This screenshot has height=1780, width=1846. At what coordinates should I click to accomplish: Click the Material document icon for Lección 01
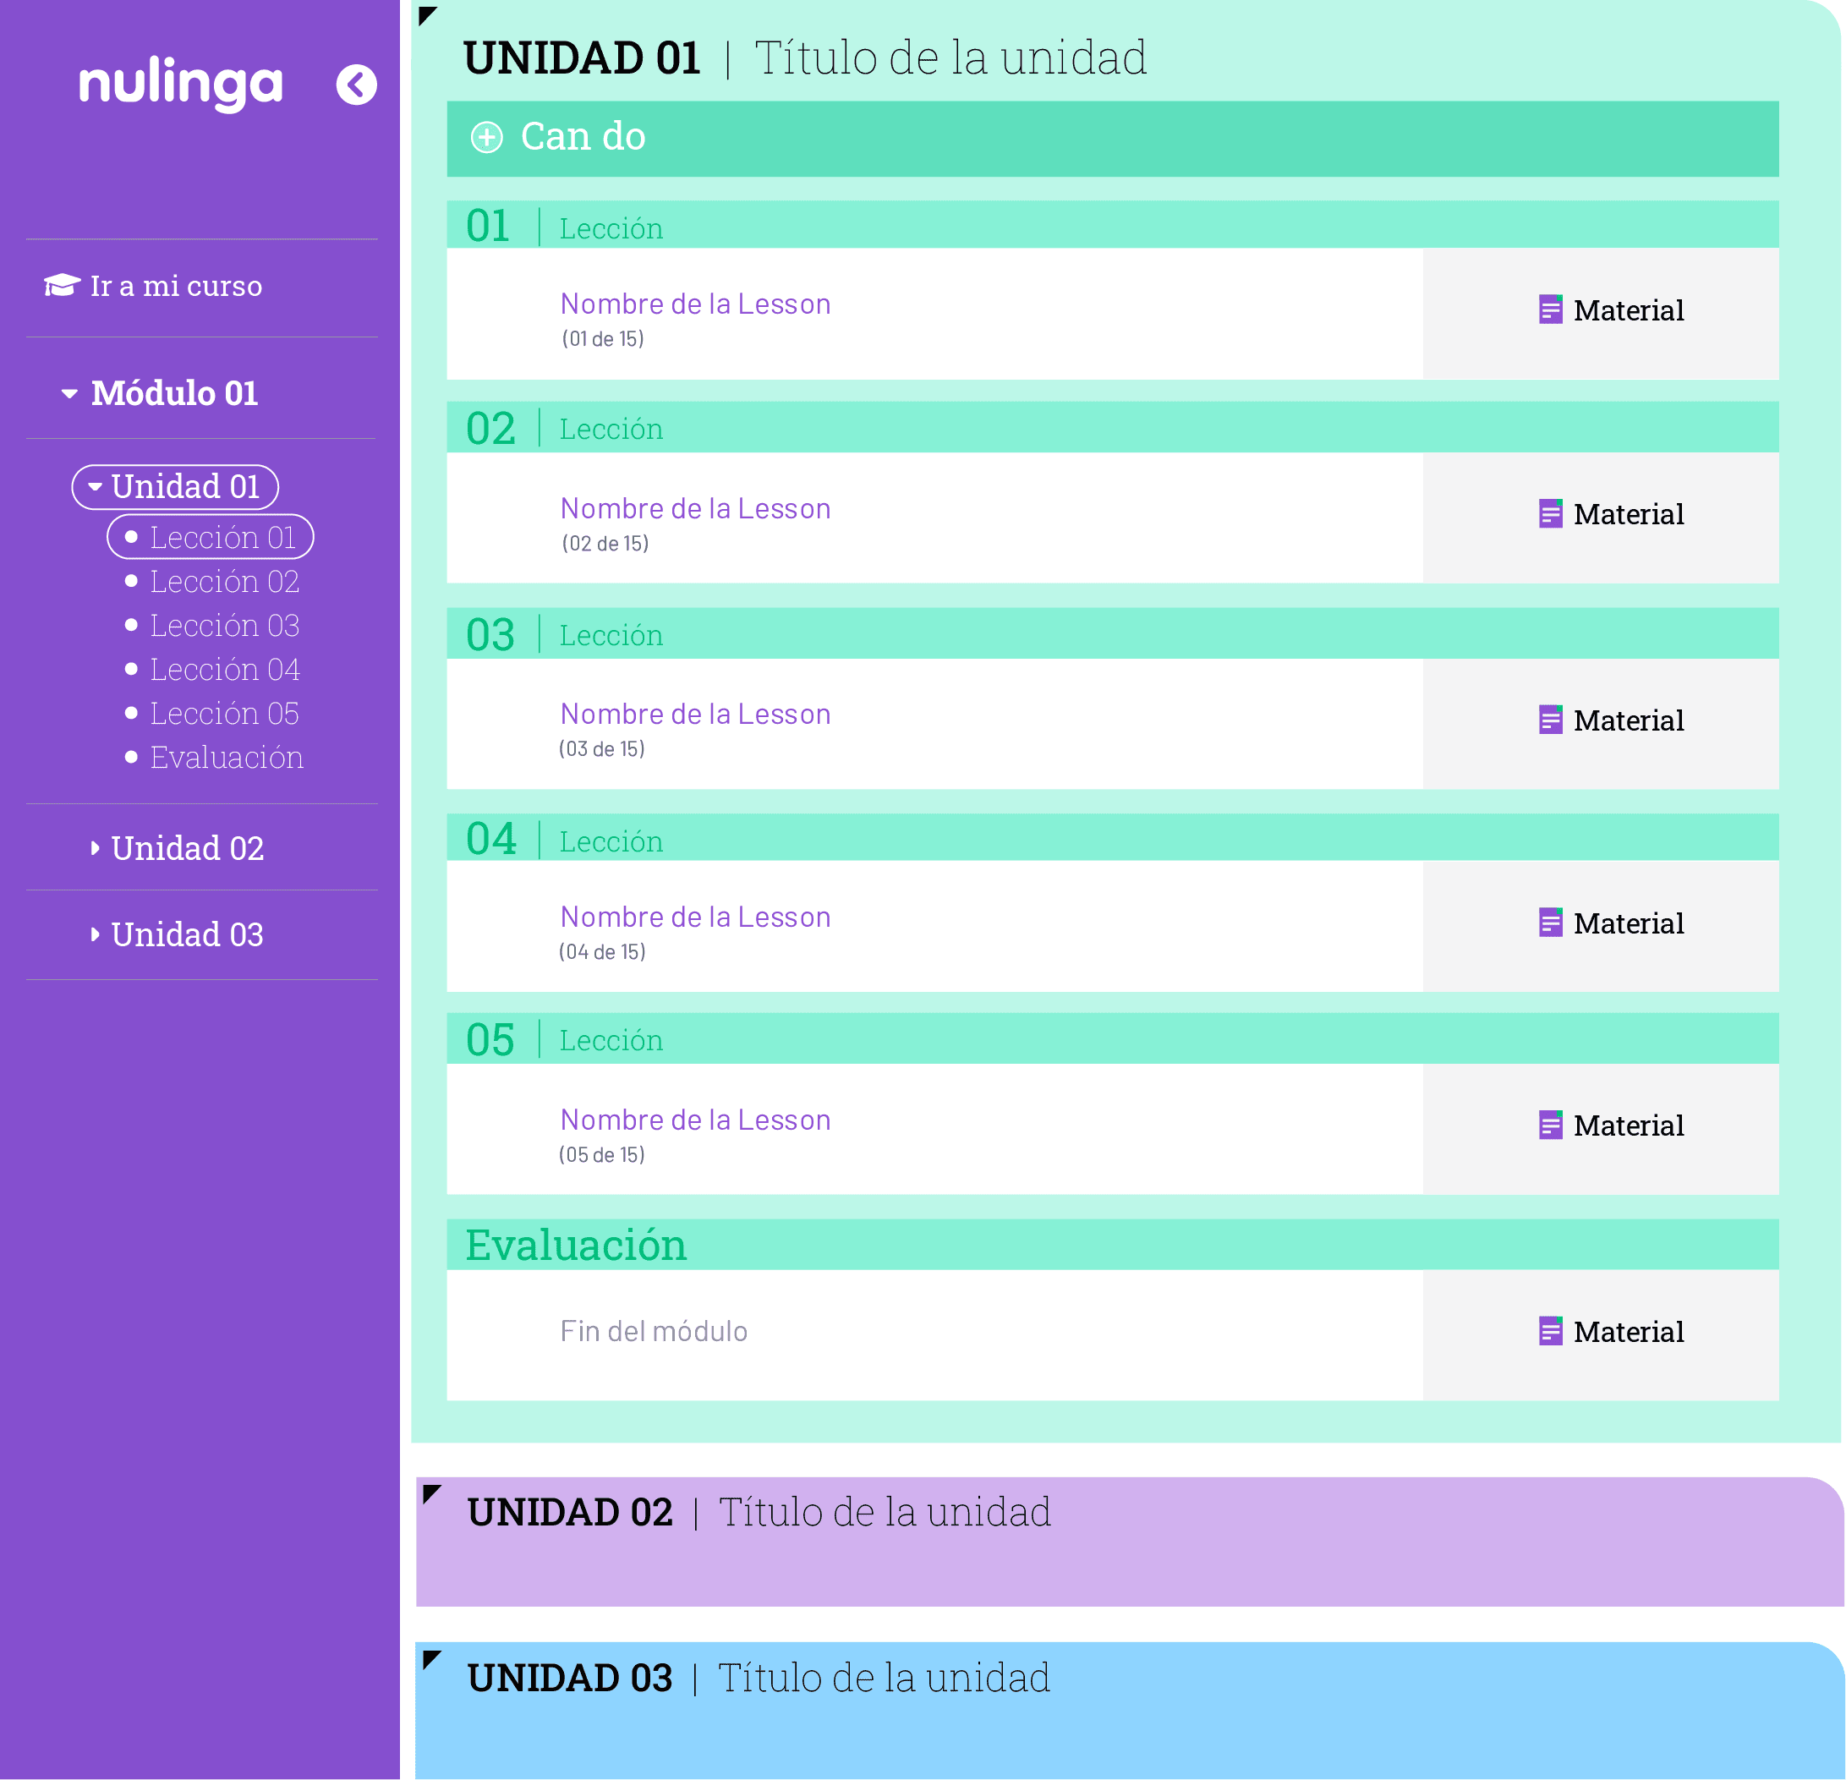point(1550,309)
